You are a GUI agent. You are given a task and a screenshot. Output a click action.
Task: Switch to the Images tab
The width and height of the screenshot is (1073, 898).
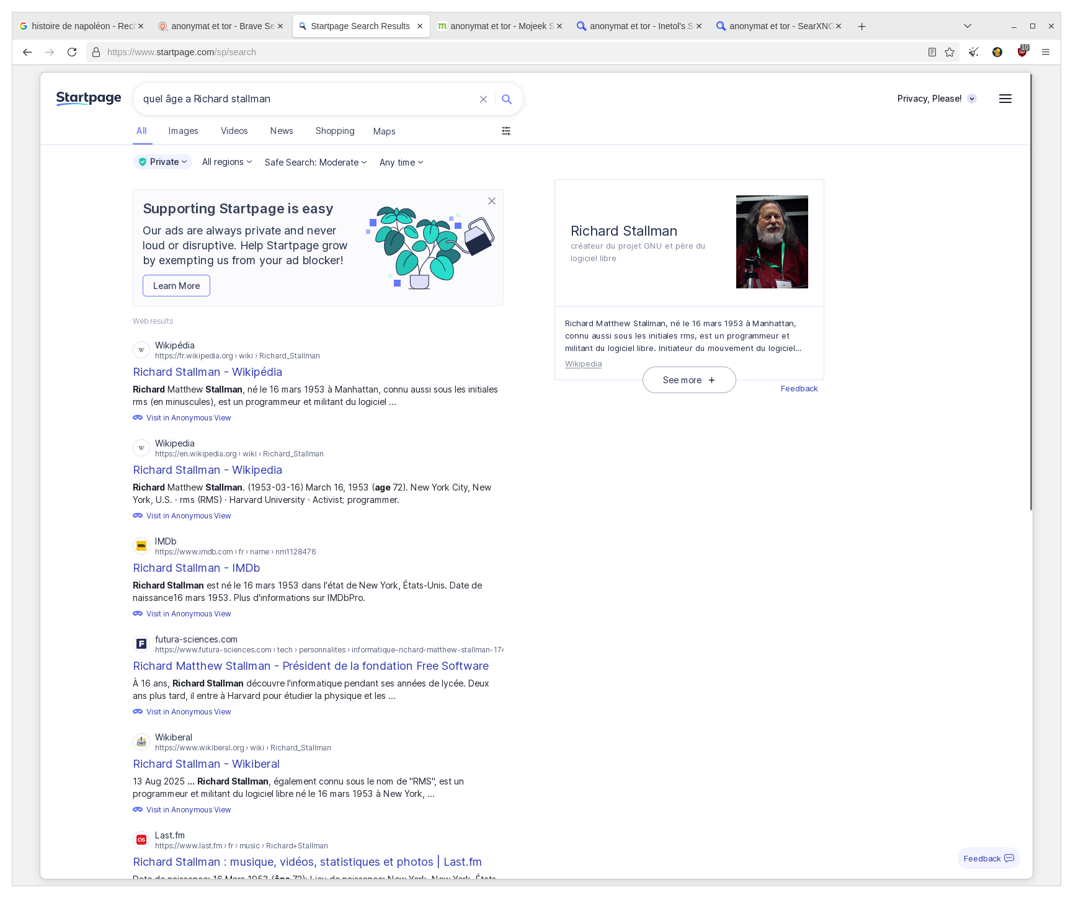(183, 131)
